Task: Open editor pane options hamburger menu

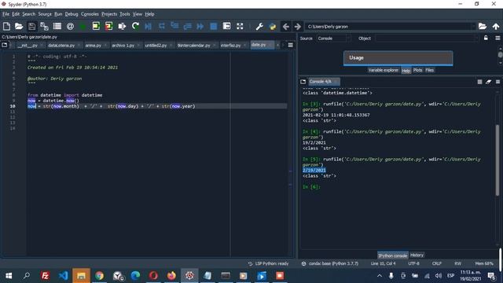Action: [x=290, y=46]
